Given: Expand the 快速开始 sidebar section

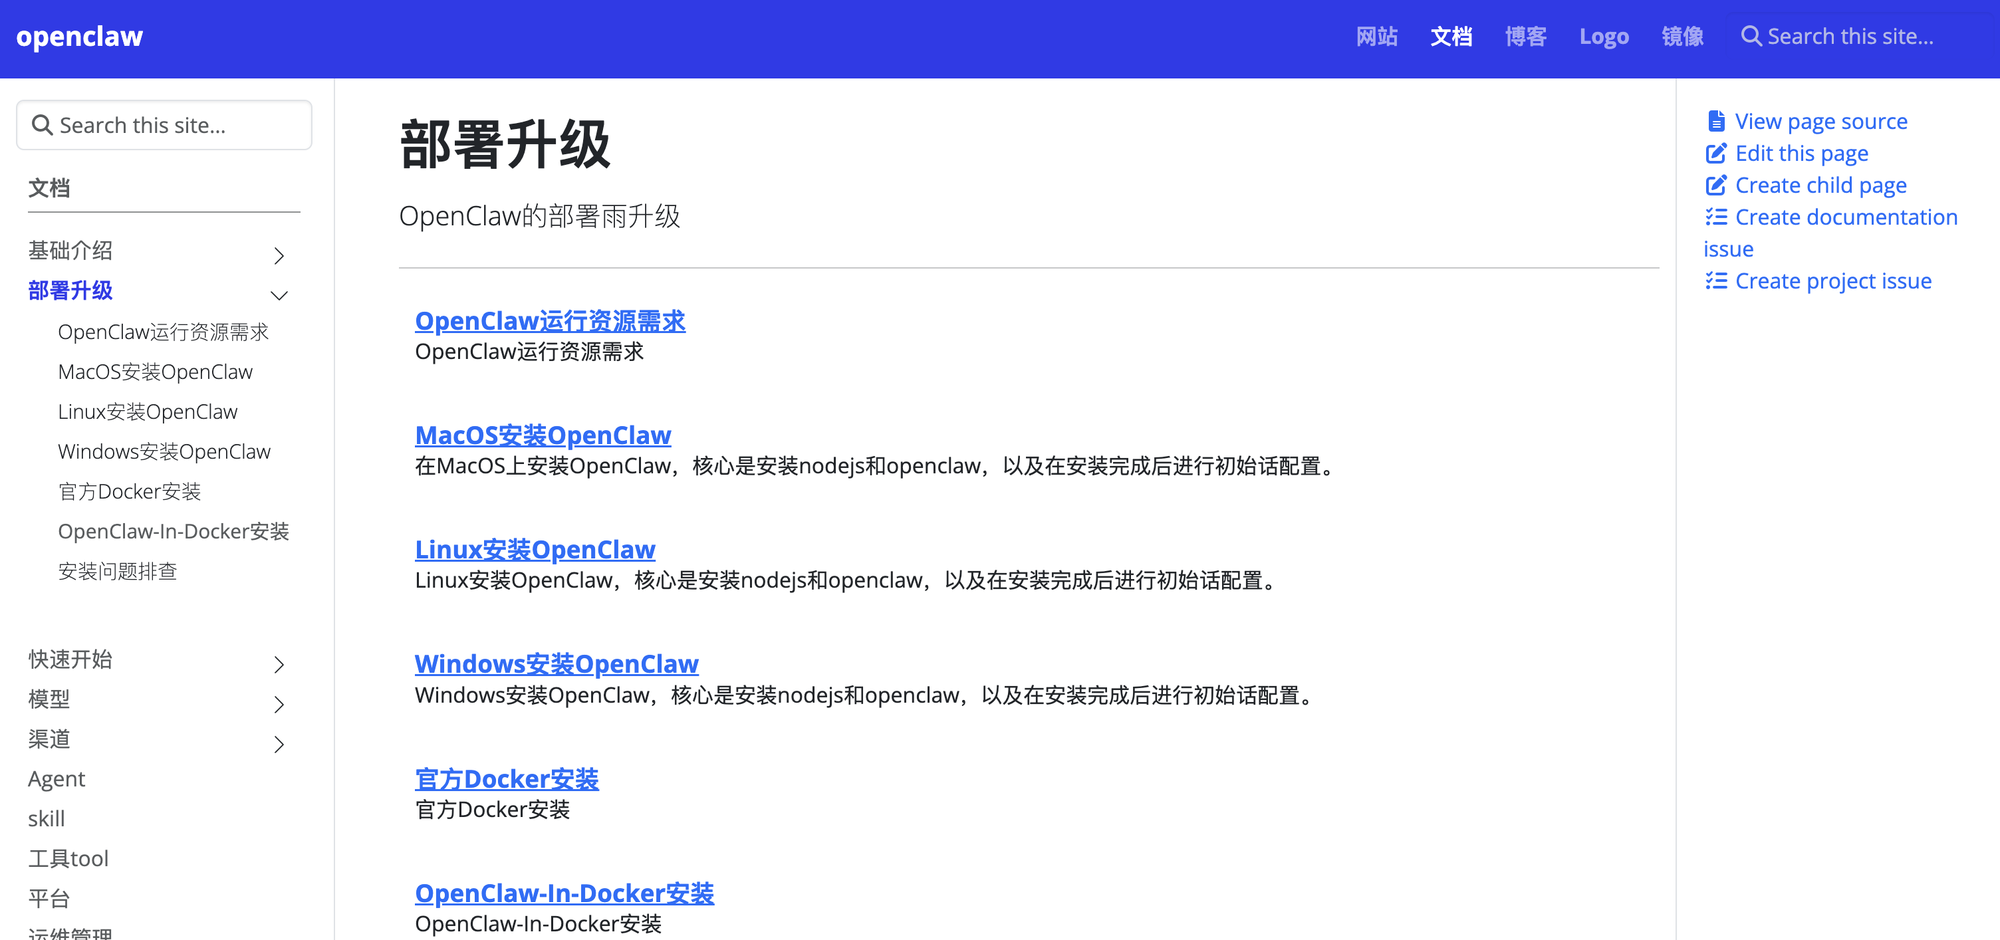Looking at the screenshot, I should pos(279,664).
